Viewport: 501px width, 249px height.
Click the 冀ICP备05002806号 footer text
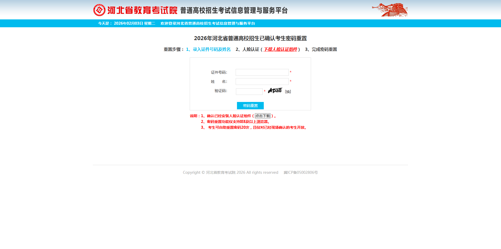(301, 172)
